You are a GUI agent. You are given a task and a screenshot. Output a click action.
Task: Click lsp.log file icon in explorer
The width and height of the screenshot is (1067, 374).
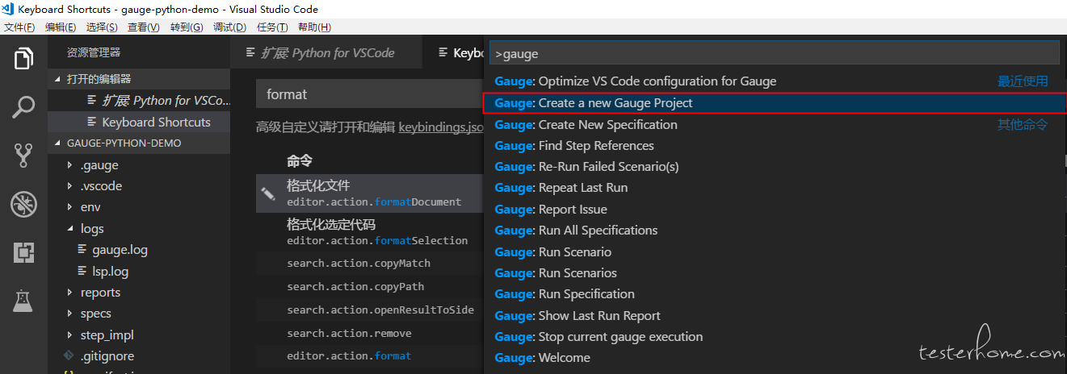coord(82,271)
